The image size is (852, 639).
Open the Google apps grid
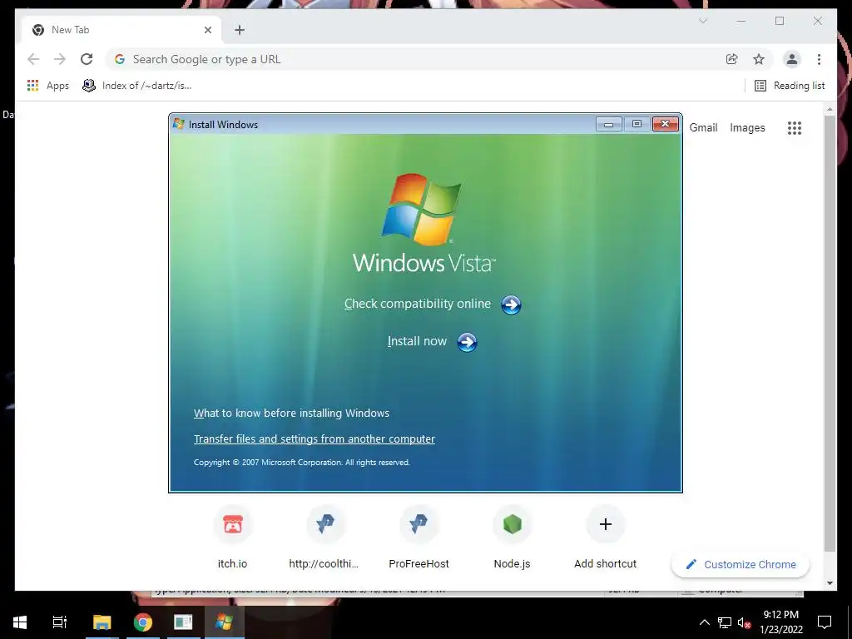[x=795, y=127]
